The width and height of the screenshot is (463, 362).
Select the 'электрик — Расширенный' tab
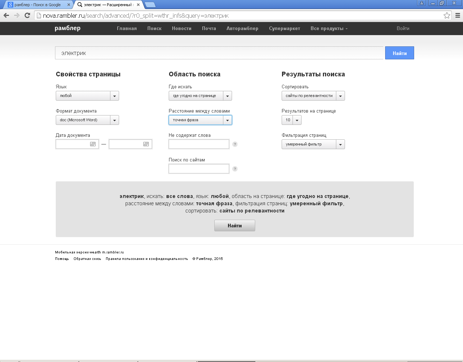tap(109, 5)
